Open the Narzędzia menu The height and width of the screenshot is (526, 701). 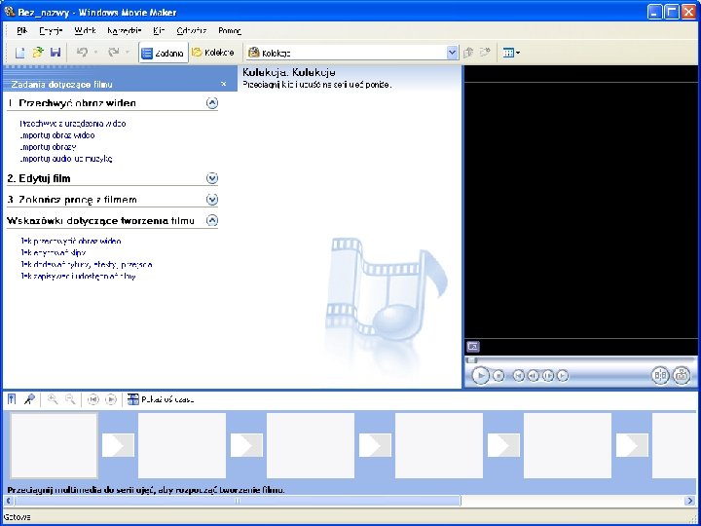coord(125,31)
